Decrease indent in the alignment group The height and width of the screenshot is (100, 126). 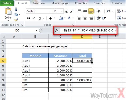99,18
